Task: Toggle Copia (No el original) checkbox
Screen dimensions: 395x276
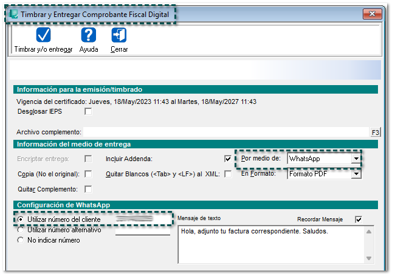Action: [89, 174]
